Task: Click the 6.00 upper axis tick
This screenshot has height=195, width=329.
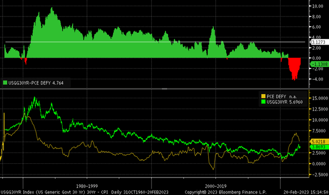Action: [x=317, y=27]
